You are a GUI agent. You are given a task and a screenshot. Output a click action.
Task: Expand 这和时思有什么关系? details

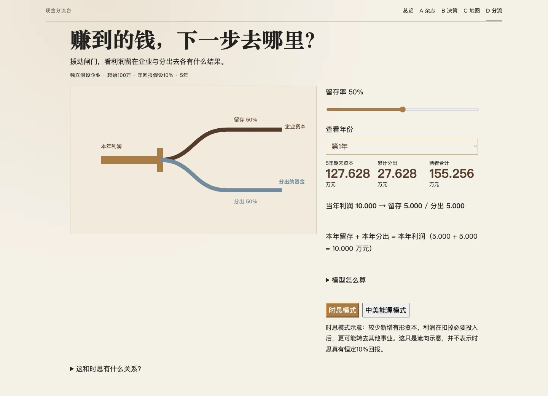tap(106, 369)
